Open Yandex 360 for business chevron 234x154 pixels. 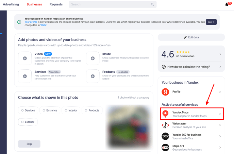[x=220, y=136]
